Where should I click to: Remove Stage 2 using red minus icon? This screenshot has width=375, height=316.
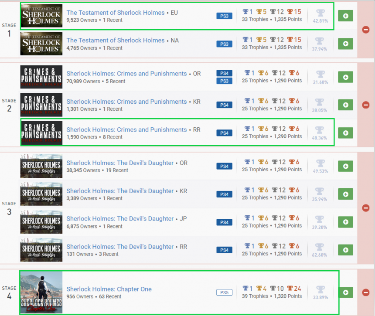365,105
